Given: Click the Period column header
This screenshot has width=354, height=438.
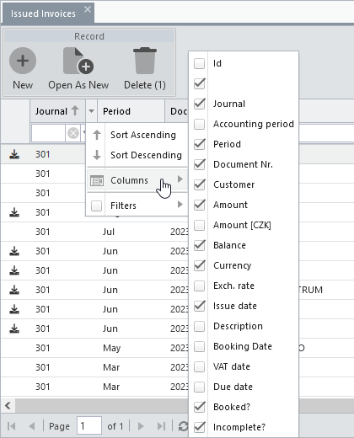Looking at the screenshot, I should tap(131, 111).
